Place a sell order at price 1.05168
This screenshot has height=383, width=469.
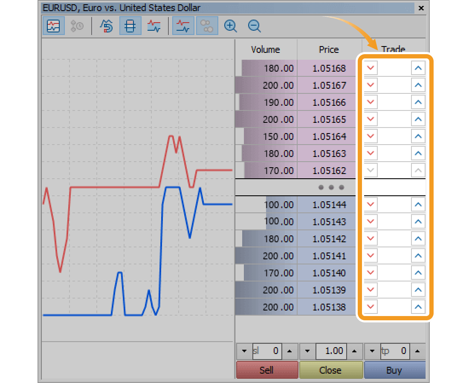click(371, 68)
